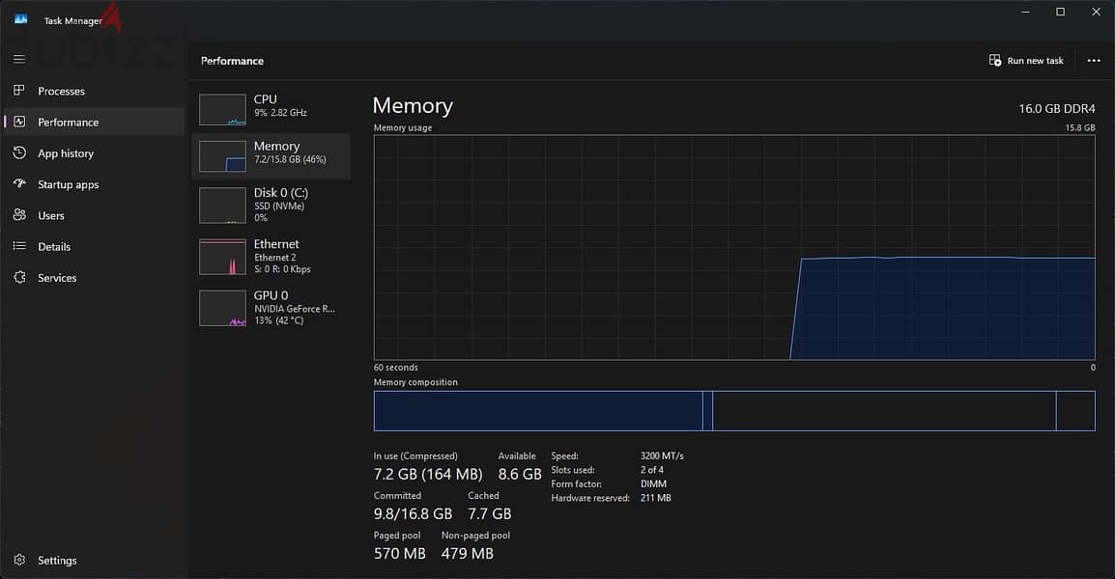Click the 60 seconds graph label
The image size is (1115, 579).
(x=396, y=368)
